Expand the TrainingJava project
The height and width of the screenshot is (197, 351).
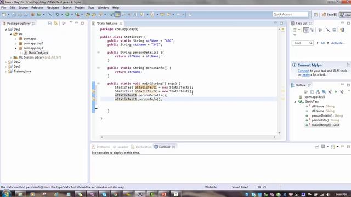(x=6, y=72)
